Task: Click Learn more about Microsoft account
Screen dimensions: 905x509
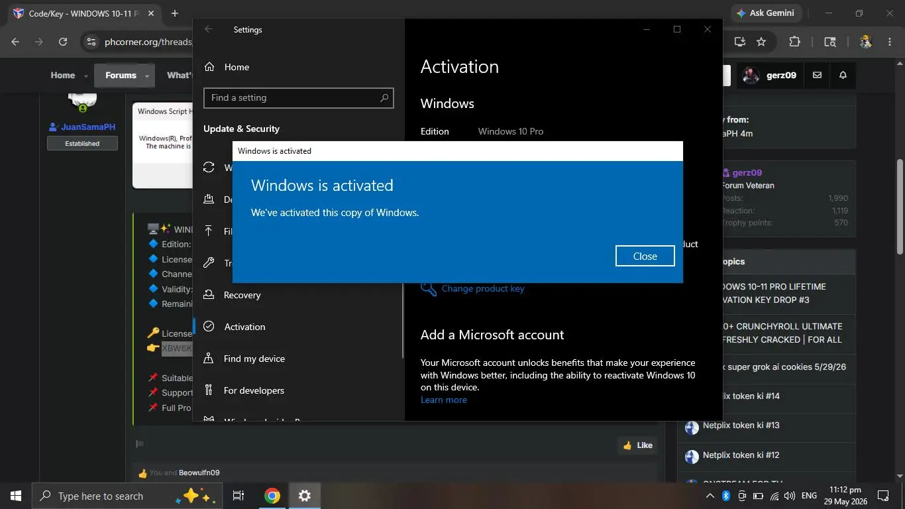Action: 443,400
